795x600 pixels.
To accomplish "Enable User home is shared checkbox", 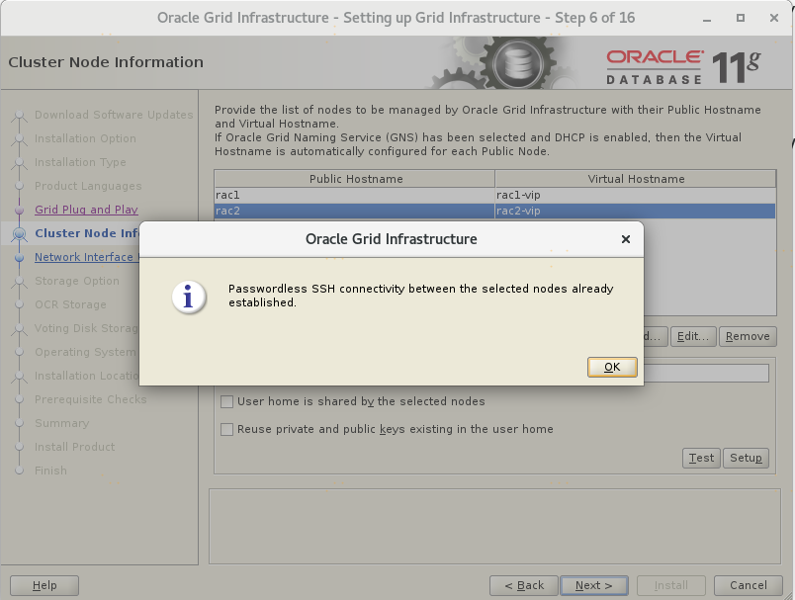I will (227, 401).
